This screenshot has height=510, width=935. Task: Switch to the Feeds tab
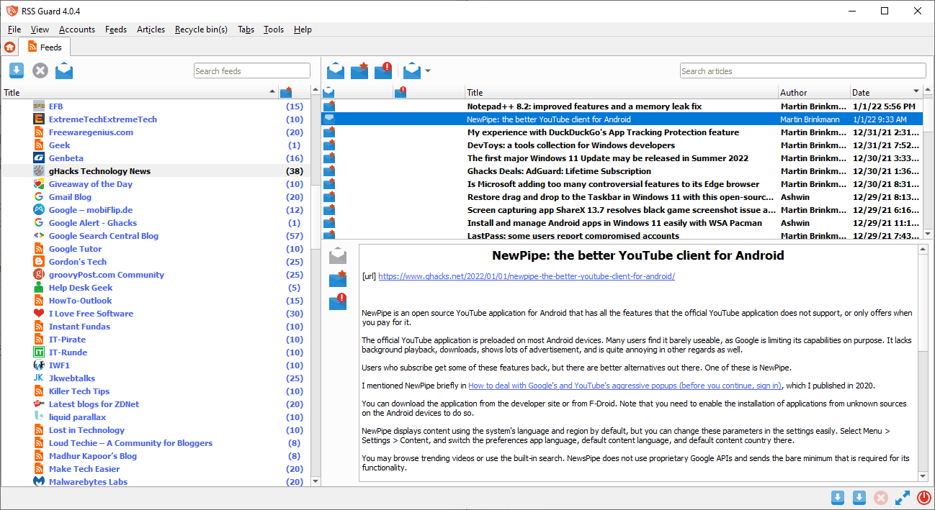(45, 47)
